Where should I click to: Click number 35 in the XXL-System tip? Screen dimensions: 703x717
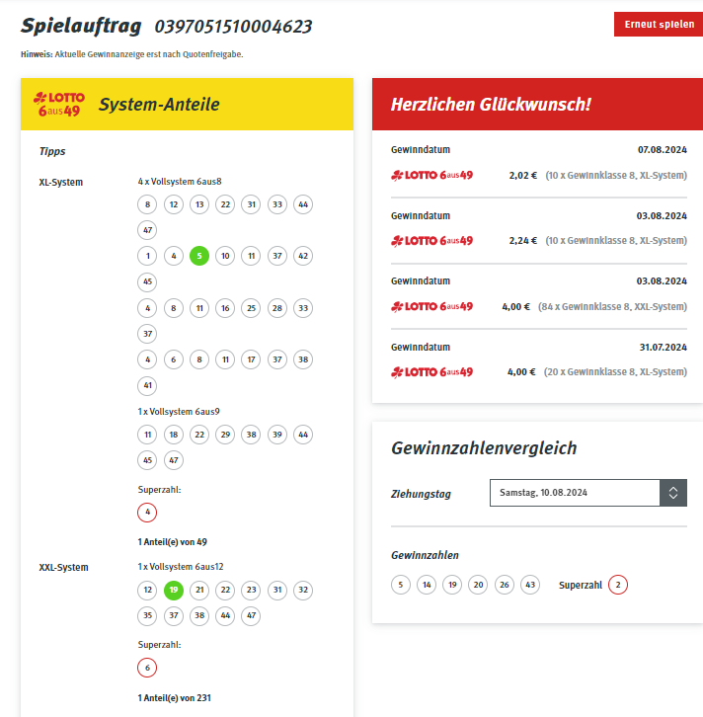(x=147, y=615)
